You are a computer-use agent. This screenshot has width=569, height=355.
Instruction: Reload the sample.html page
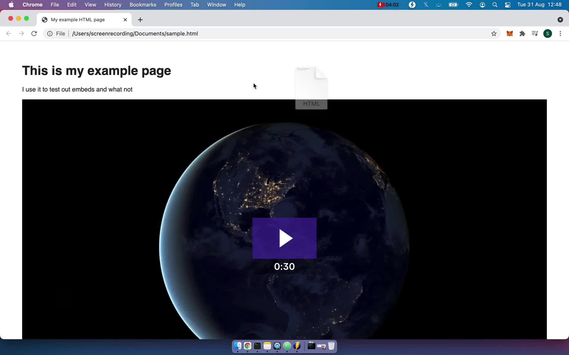pos(34,33)
